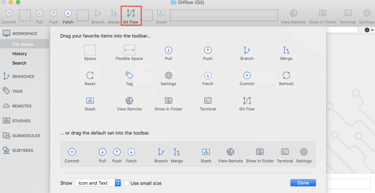Viewport: 375px width, 193px height.
Task: Click Pull in the top toolbar
Action: coord(39,16)
